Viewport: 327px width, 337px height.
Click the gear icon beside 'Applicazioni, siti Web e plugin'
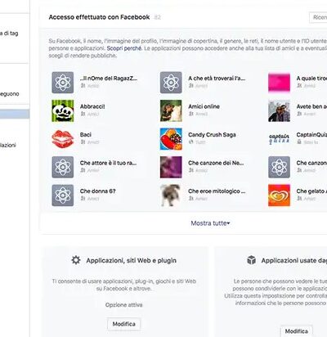tap(76, 260)
